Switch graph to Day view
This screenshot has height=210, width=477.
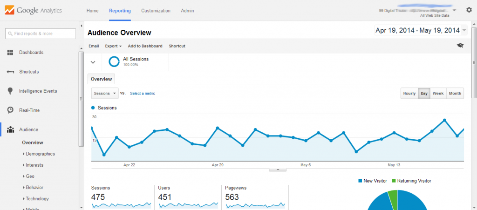tap(424, 93)
